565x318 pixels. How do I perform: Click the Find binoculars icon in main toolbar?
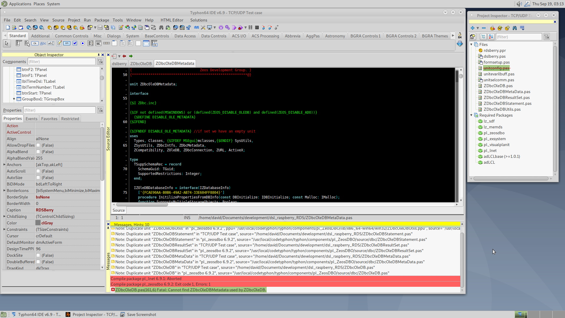coord(161,28)
